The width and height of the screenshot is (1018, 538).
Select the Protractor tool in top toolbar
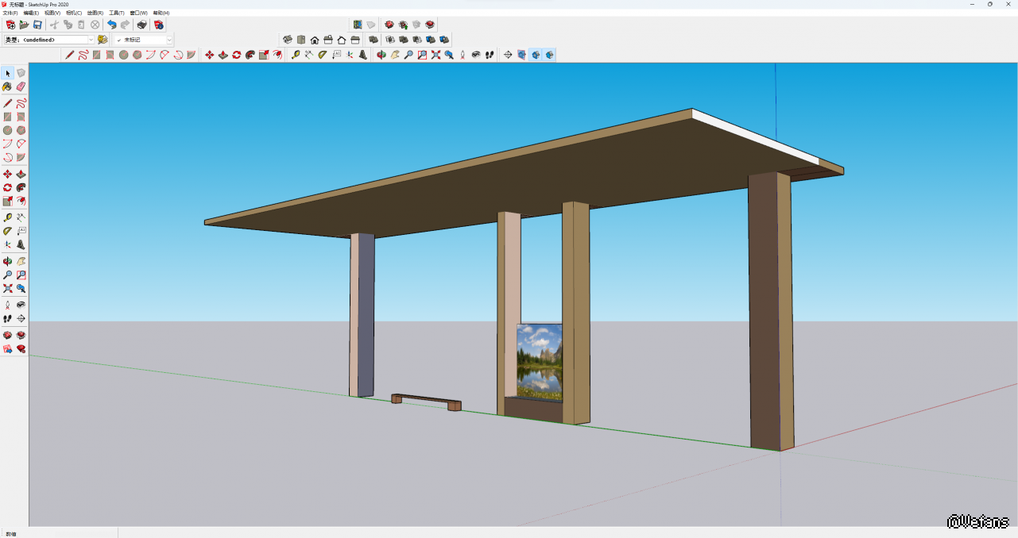[x=322, y=55]
